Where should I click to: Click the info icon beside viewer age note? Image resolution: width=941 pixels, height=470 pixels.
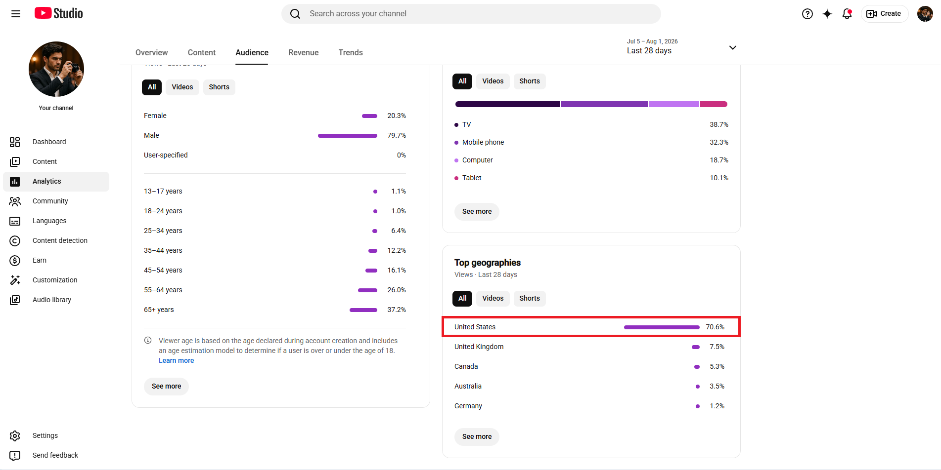148,340
